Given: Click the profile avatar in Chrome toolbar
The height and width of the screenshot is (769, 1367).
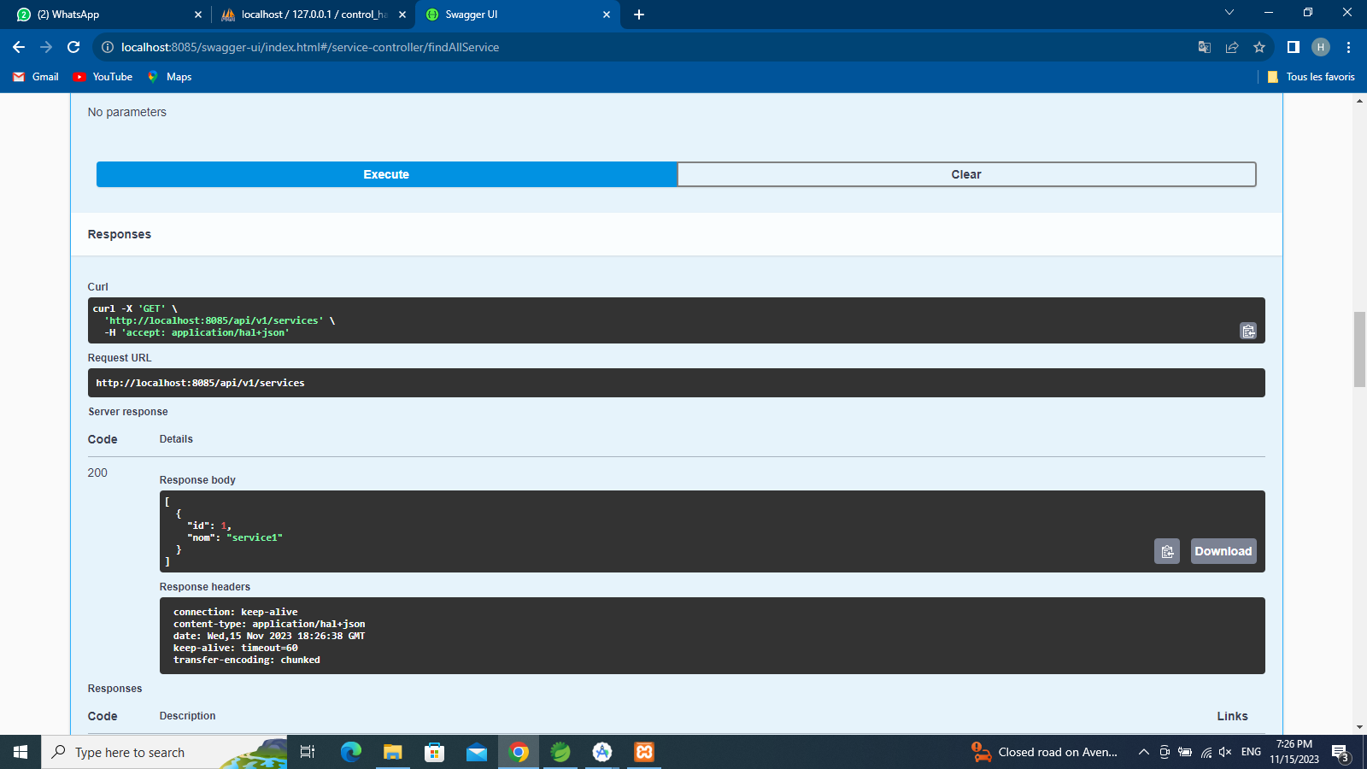Looking at the screenshot, I should pyautogui.click(x=1321, y=47).
